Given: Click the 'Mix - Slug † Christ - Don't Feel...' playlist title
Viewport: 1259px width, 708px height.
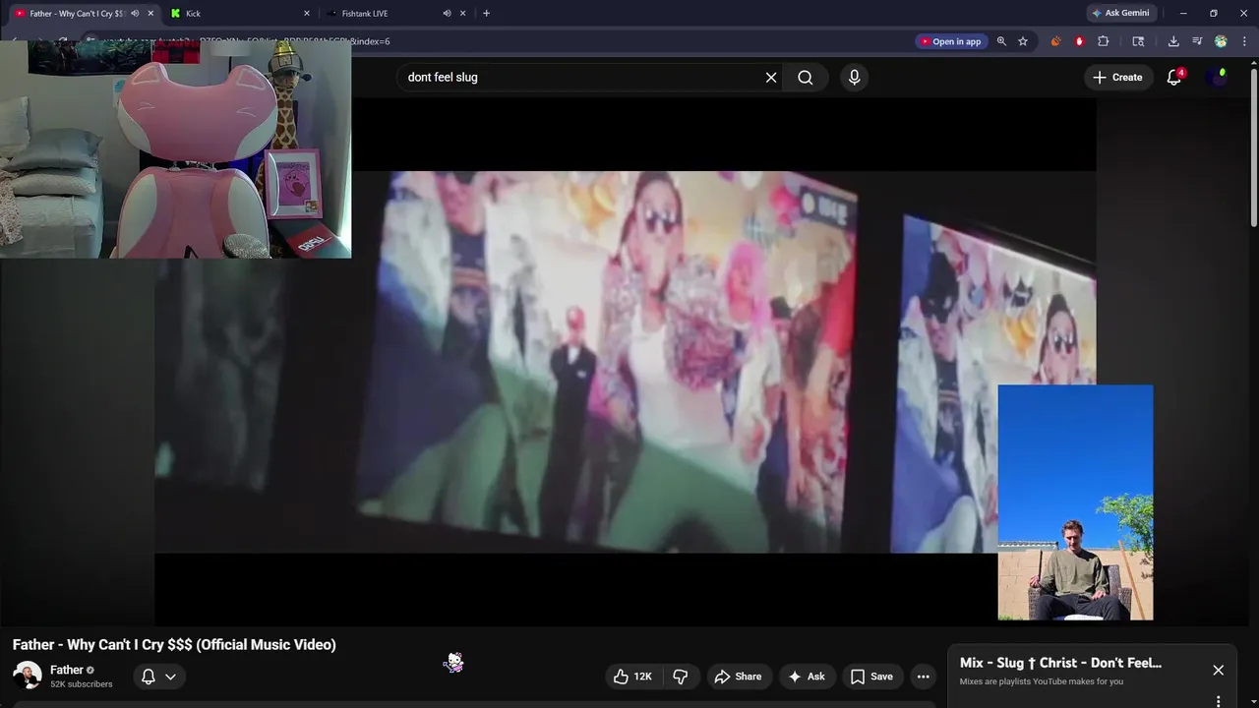Looking at the screenshot, I should (1060, 663).
